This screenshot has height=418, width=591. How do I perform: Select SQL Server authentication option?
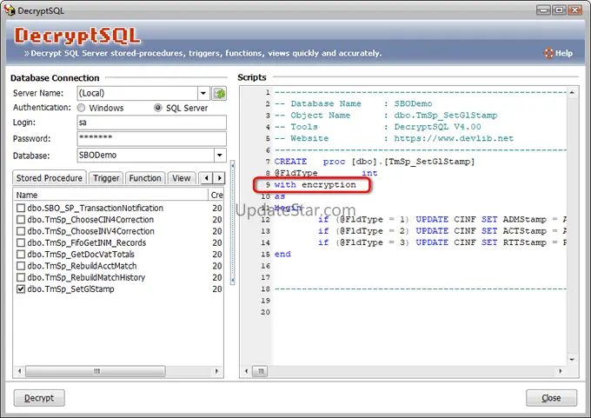tap(158, 109)
